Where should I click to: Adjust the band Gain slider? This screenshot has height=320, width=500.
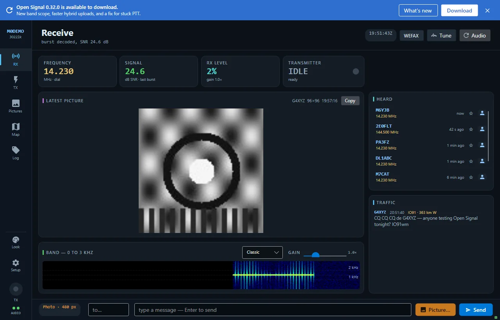[x=325, y=255]
